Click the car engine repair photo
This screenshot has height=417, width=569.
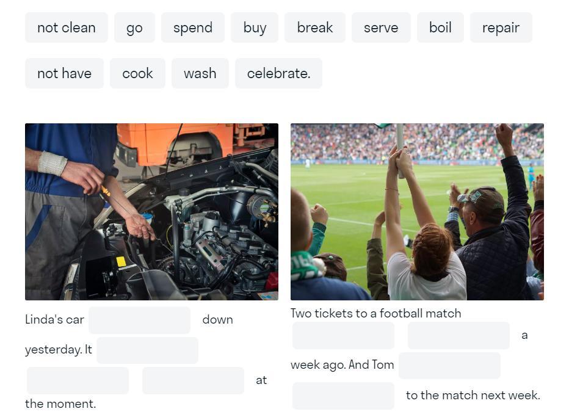pyautogui.click(x=151, y=211)
